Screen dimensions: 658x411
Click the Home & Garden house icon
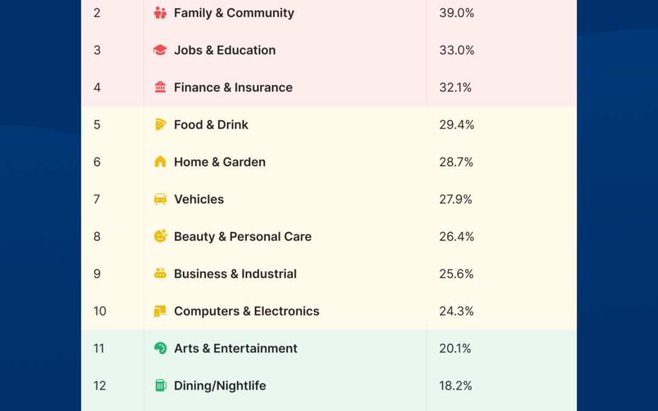click(x=160, y=162)
